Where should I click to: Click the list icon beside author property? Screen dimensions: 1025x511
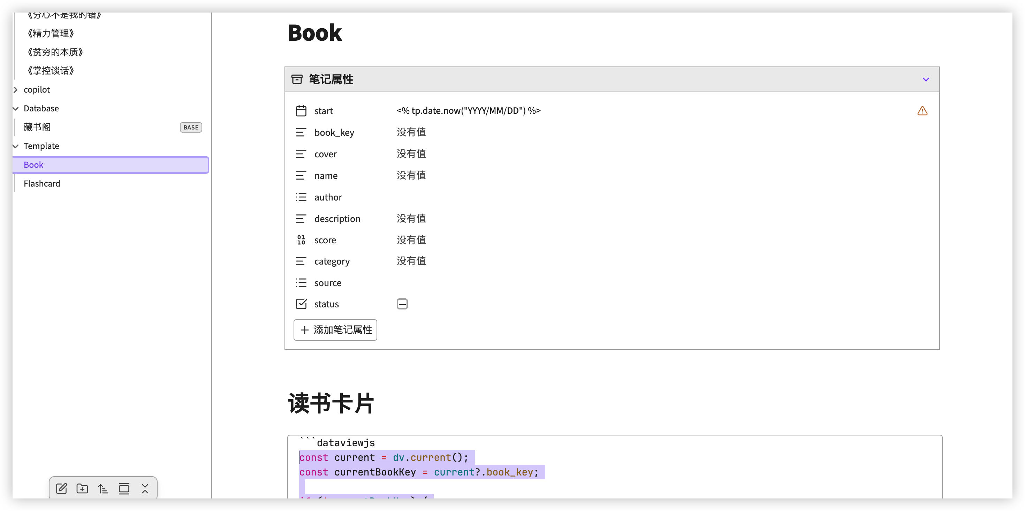pos(301,197)
